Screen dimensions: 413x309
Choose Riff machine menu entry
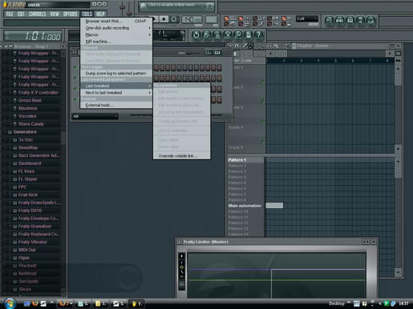point(116,42)
